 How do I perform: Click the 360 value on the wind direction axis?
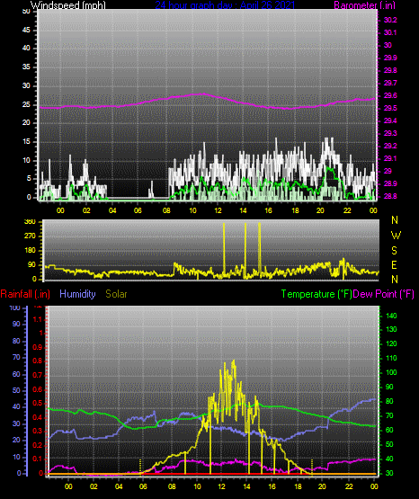(30, 222)
